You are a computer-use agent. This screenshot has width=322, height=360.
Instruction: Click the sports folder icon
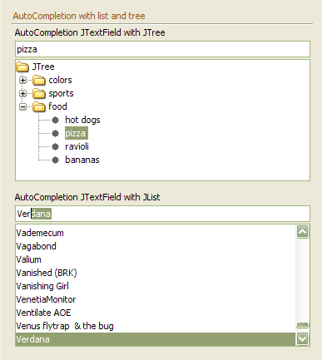click(39, 94)
